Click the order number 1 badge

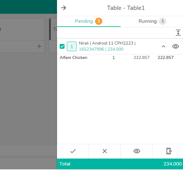pos(72,46)
